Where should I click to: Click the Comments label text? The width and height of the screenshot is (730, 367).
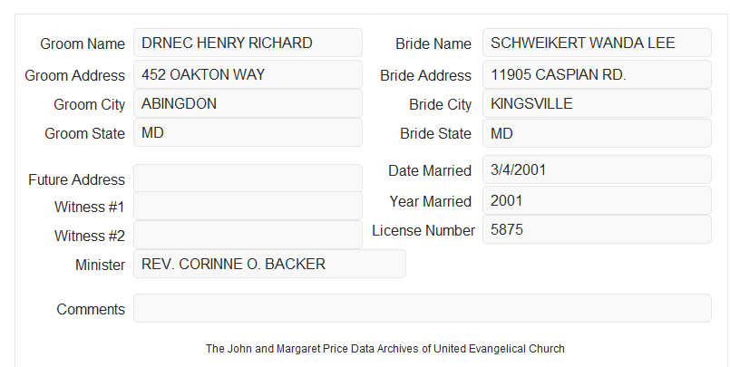(x=91, y=309)
